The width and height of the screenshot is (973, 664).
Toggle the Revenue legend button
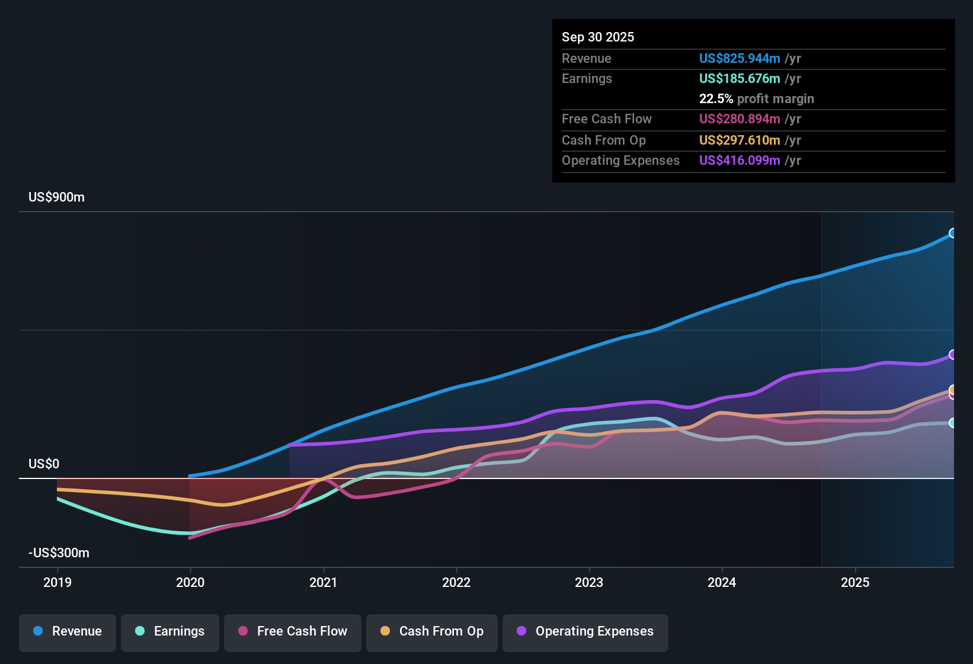click(68, 633)
